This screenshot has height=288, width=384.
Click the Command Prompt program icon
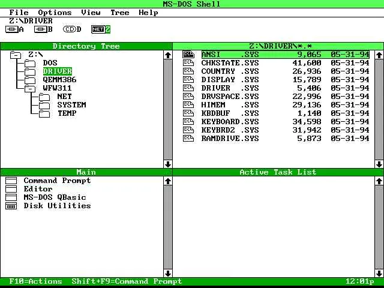[x=11, y=181]
